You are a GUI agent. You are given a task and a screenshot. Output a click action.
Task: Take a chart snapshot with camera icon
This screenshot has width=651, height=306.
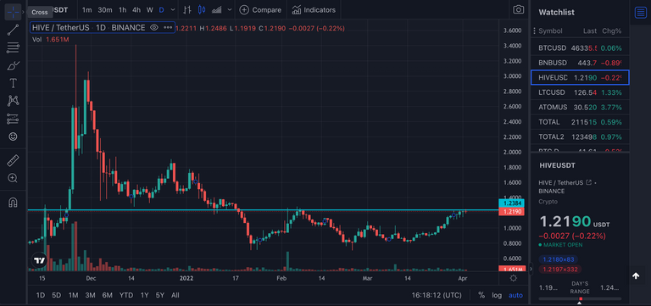click(518, 9)
